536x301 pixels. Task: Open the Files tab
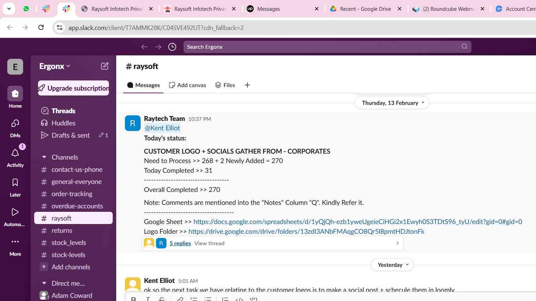pyautogui.click(x=225, y=85)
